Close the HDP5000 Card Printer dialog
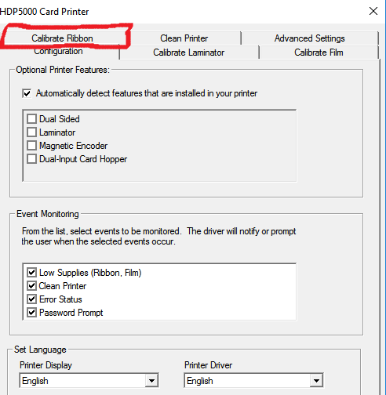This screenshot has width=386, height=395. click(x=373, y=11)
